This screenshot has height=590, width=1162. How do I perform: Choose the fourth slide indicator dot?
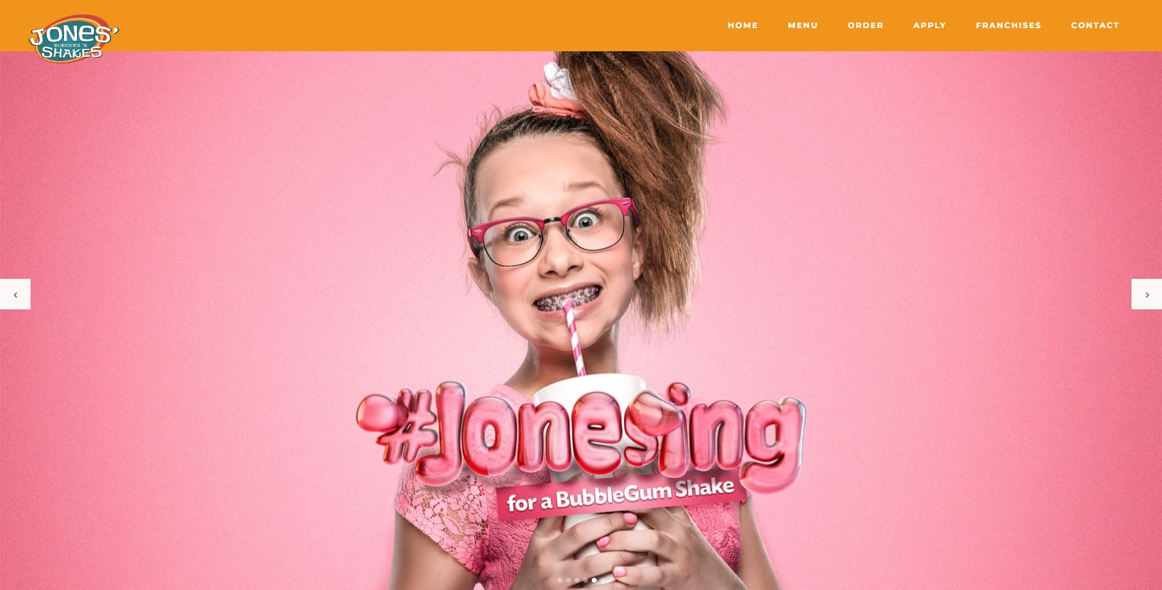(x=586, y=580)
